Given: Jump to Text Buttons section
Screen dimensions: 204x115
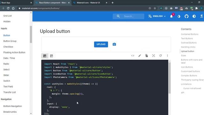Looking at the screenshot, I should pyautogui.click(x=187, y=38).
